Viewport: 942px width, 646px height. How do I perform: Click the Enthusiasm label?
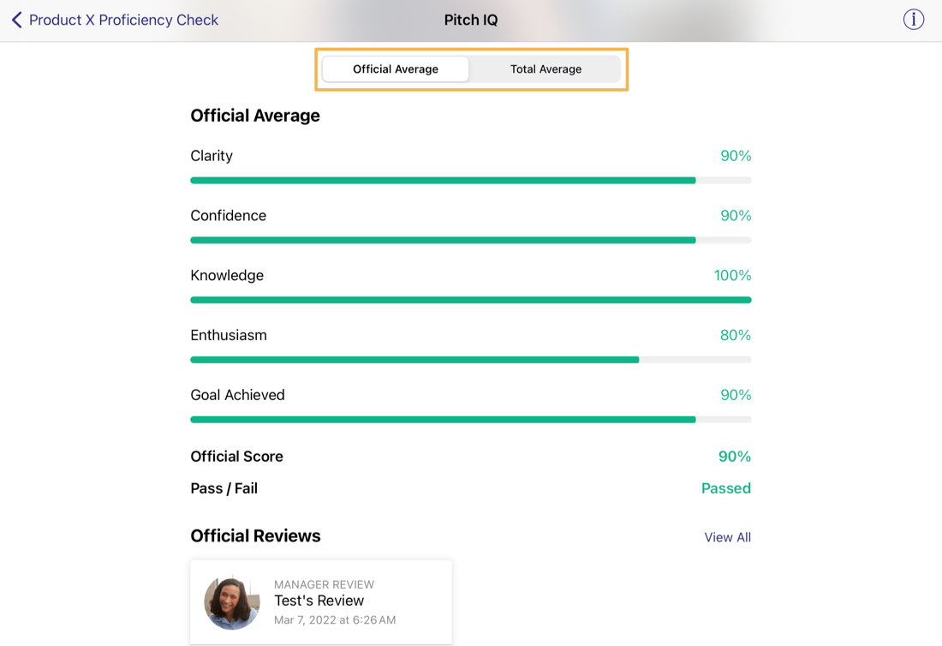(x=229, y=335)
